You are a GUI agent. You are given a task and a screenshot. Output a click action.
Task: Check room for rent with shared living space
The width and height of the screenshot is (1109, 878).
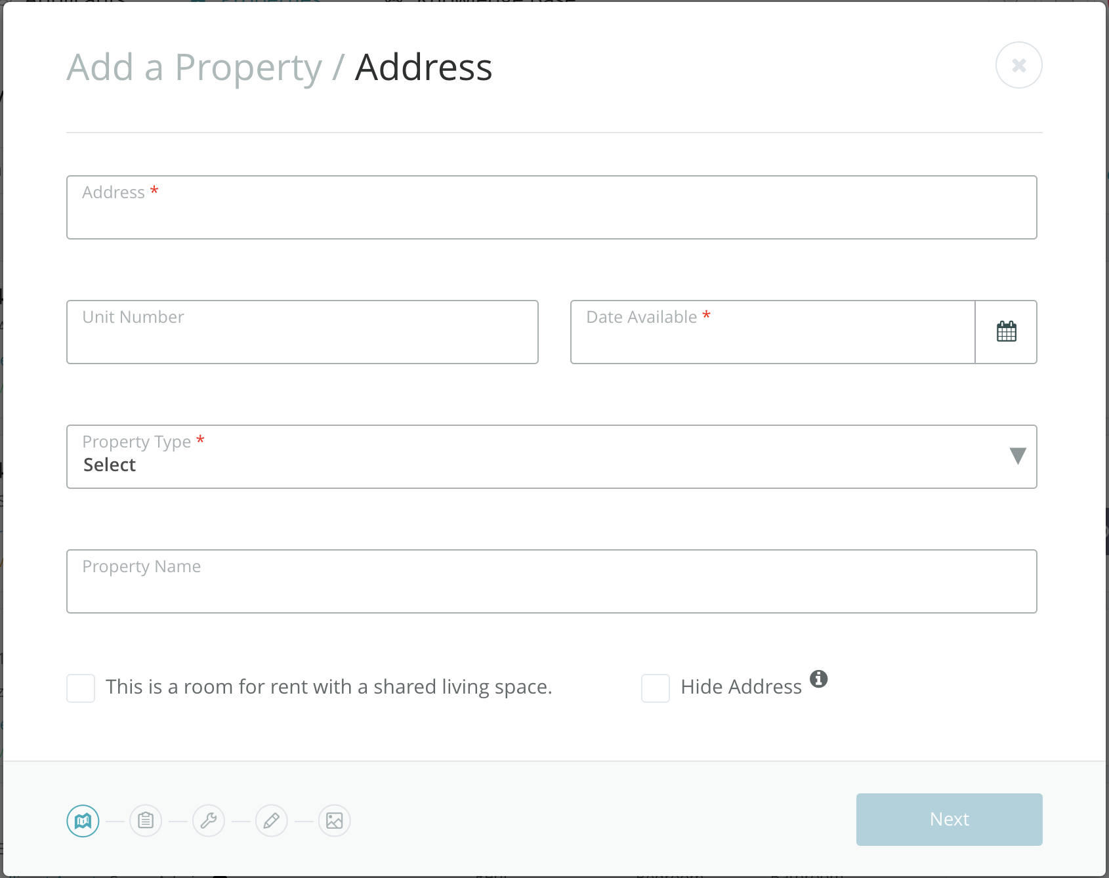80,688
